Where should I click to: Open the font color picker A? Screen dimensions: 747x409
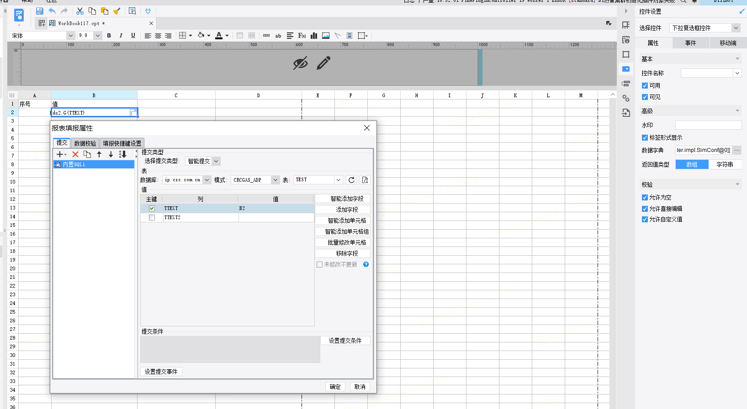coord(219,36)
